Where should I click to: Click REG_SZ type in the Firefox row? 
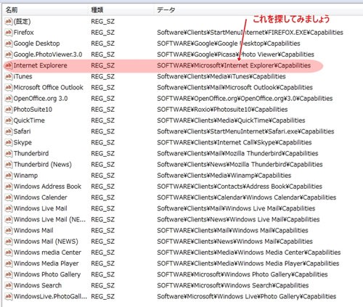(102, 33)
